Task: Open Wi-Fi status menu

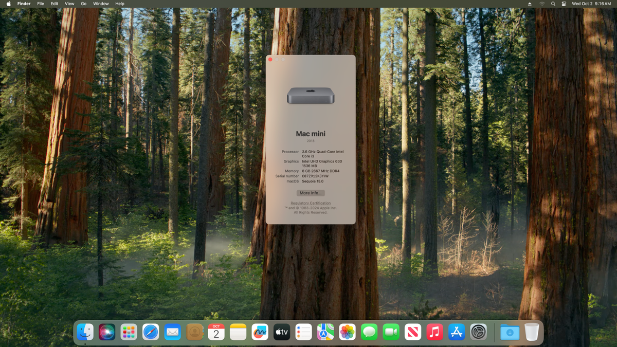Action: [x=542, y=4]
